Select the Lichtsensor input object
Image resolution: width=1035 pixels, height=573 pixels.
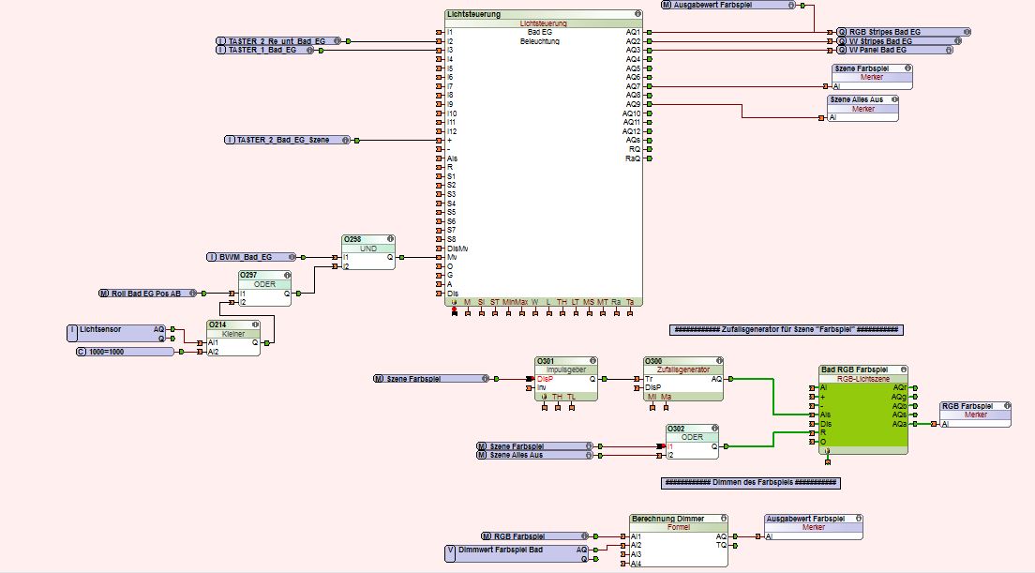117,333
